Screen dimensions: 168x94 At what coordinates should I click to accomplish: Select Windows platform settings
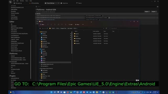(x=13, y=73)
